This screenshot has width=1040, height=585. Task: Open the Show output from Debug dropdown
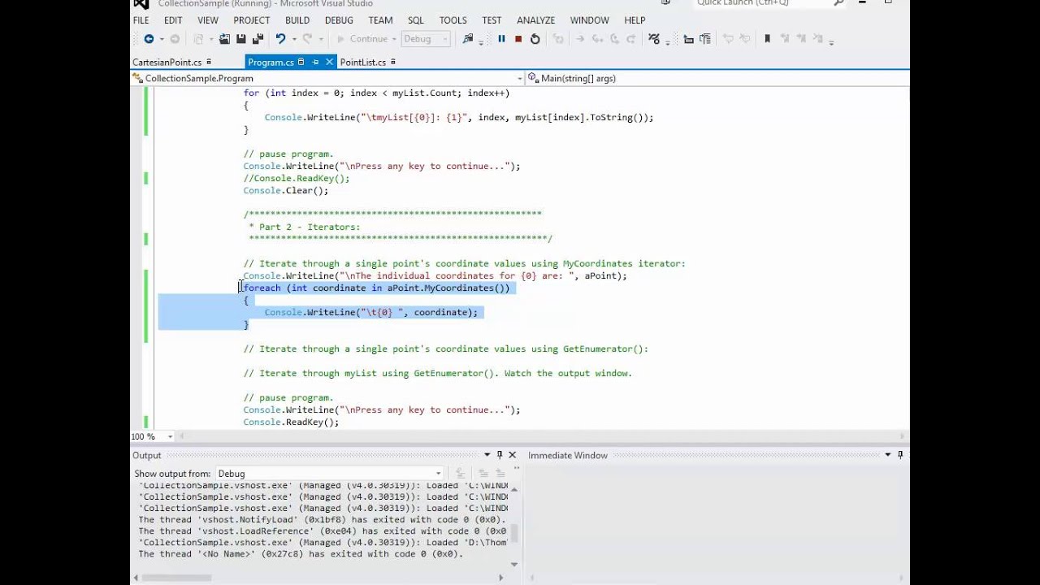tap(329, 474)
